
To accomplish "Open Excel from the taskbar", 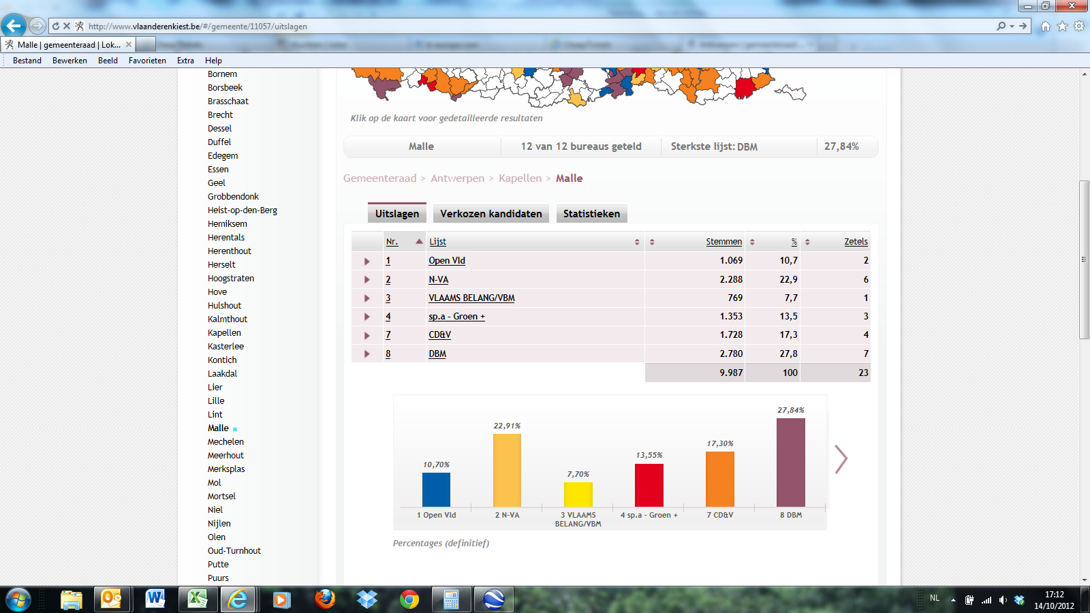I will (x=198, y=600).
